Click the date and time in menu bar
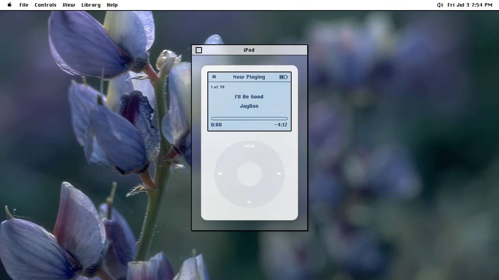Viewport: 499px width, 280px height. [x=470, y=5]
